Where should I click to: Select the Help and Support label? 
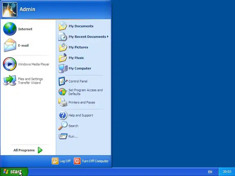(x=80, y=115)
